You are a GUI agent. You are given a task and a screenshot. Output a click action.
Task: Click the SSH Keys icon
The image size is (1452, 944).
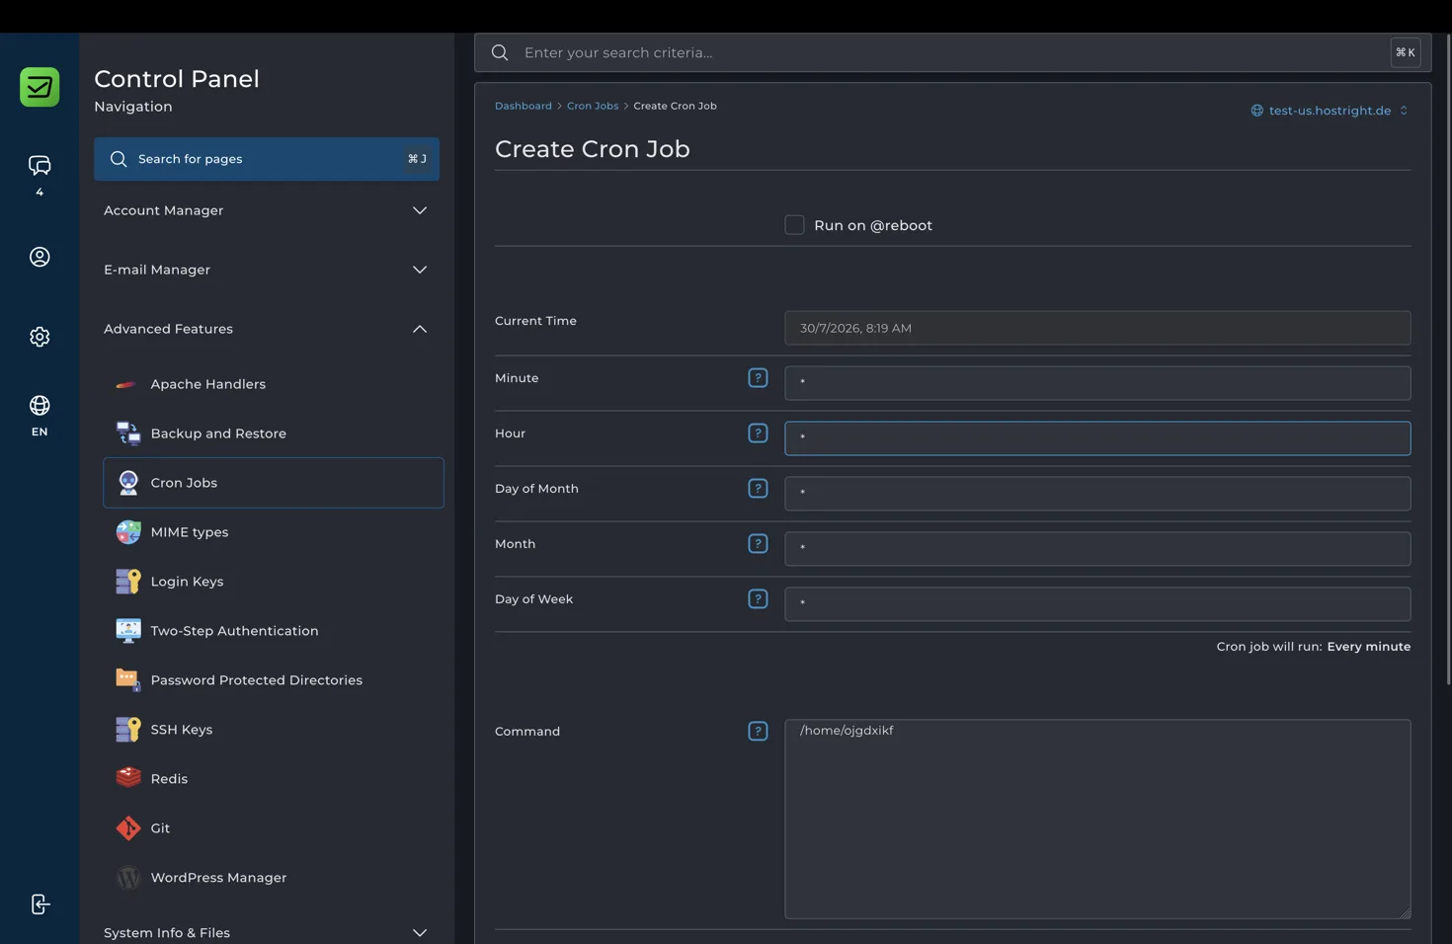pos(127,730)
